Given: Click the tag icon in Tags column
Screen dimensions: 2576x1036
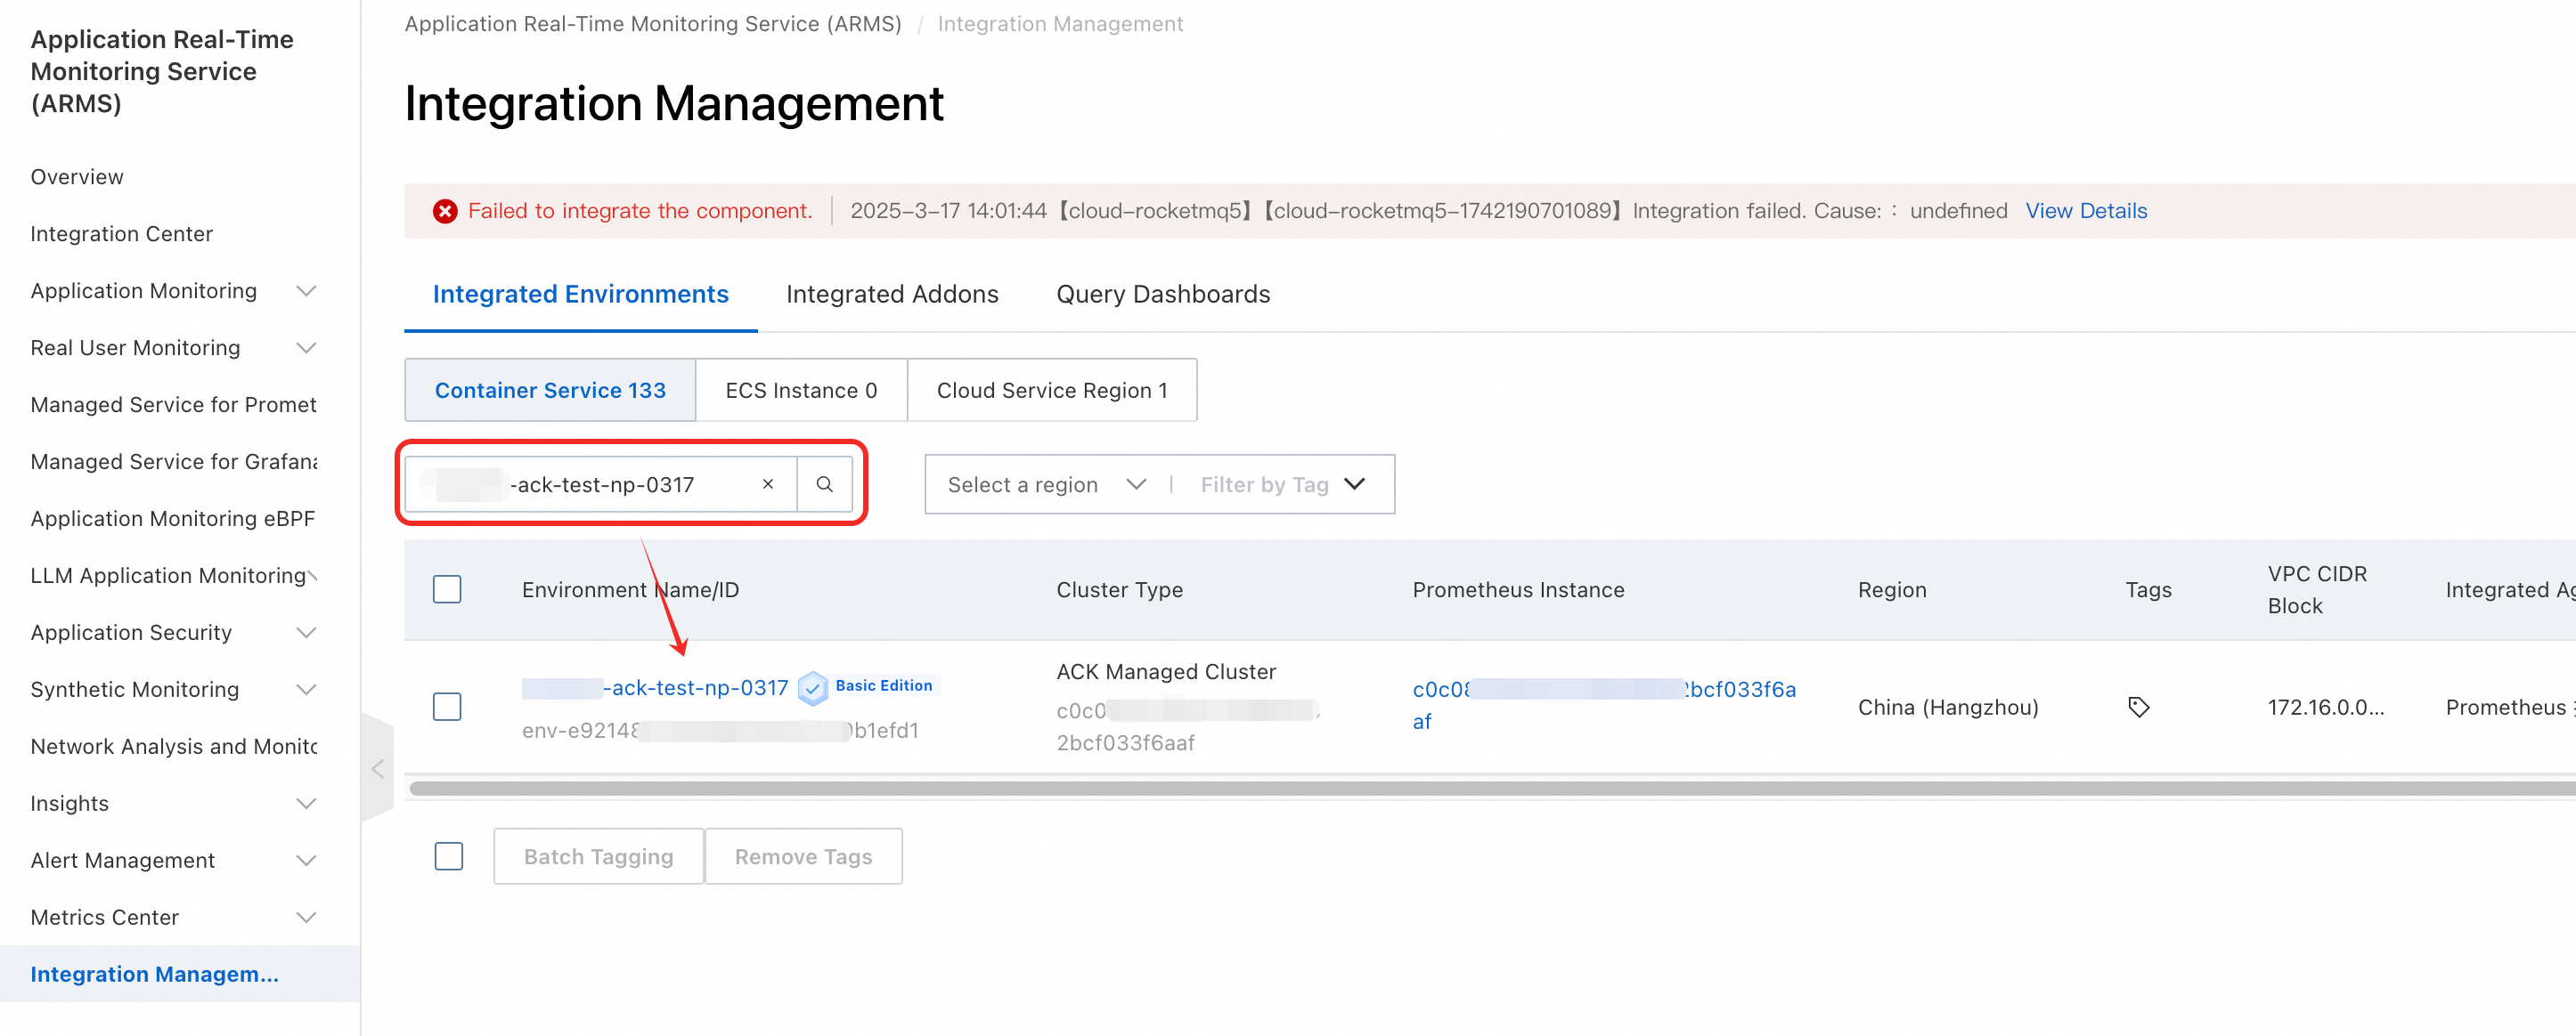Looking at the screenshot, I should tap(2138, 708).
